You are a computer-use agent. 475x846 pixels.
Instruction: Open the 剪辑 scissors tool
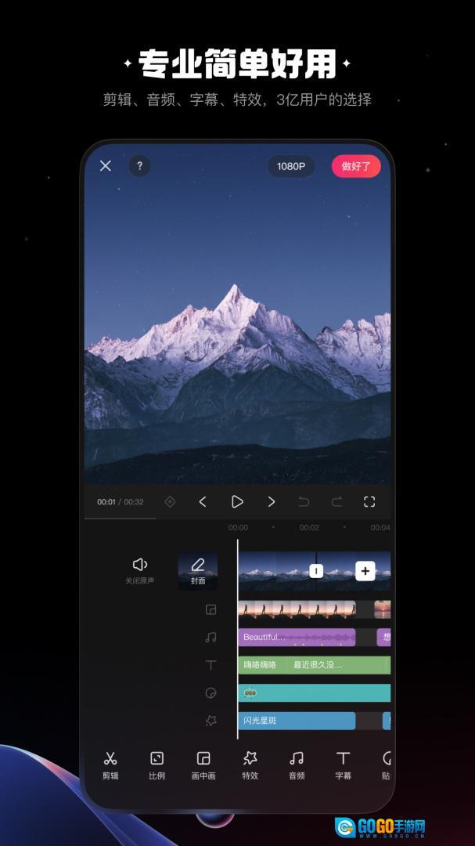(x=110, y=765)
